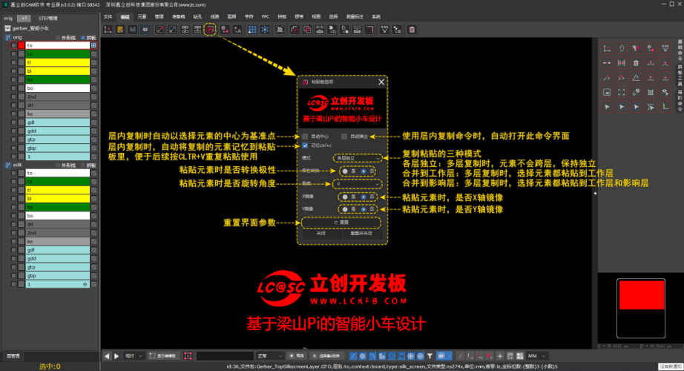Click the red selection frame icon in bottom bar
Viewport: 684px width, 371px height.
click(x=188, y=355)
